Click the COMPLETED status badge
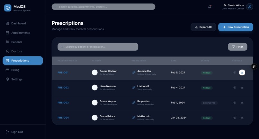This screenshot has width=259, height=139. click(209, 103)
